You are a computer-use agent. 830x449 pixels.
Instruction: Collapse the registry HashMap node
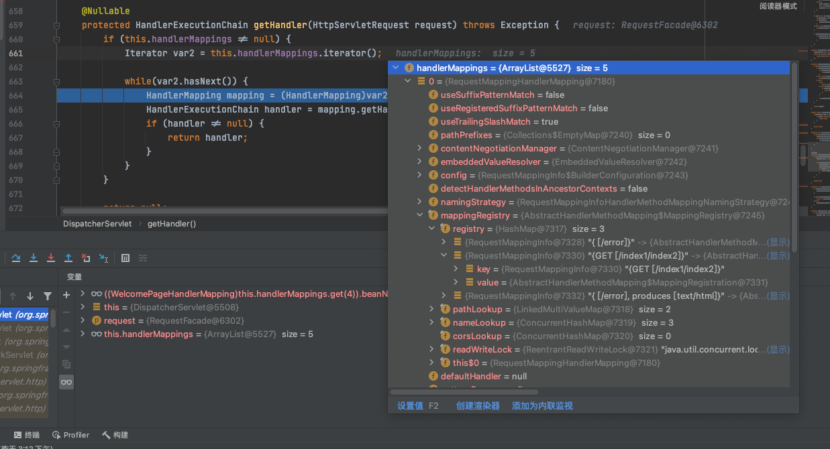[432, 229]
